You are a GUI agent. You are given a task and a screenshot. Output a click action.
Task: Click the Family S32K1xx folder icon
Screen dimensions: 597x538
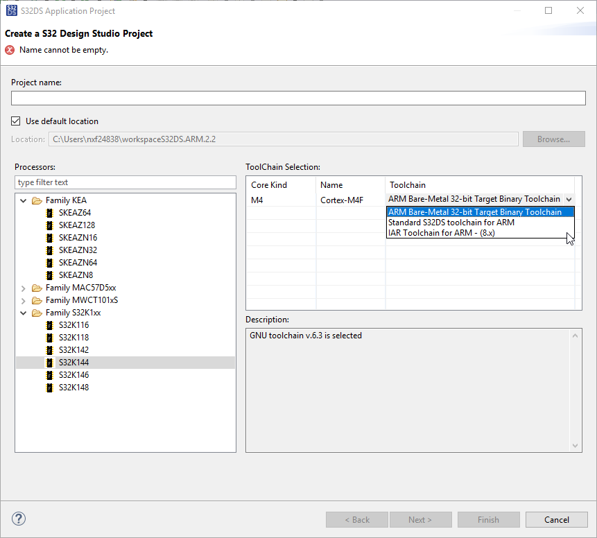[x=37, y=313]
